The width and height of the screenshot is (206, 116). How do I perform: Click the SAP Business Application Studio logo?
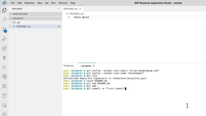(x=4, y=3)
